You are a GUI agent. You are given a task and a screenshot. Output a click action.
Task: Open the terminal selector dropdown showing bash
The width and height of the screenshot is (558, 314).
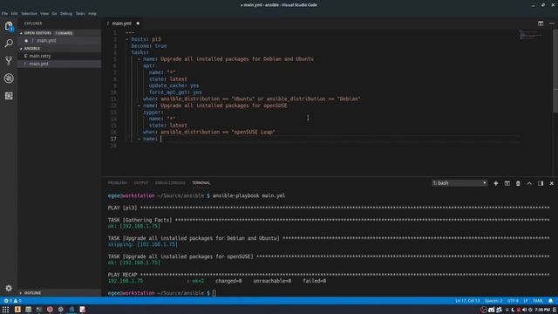tap(459, 183)
